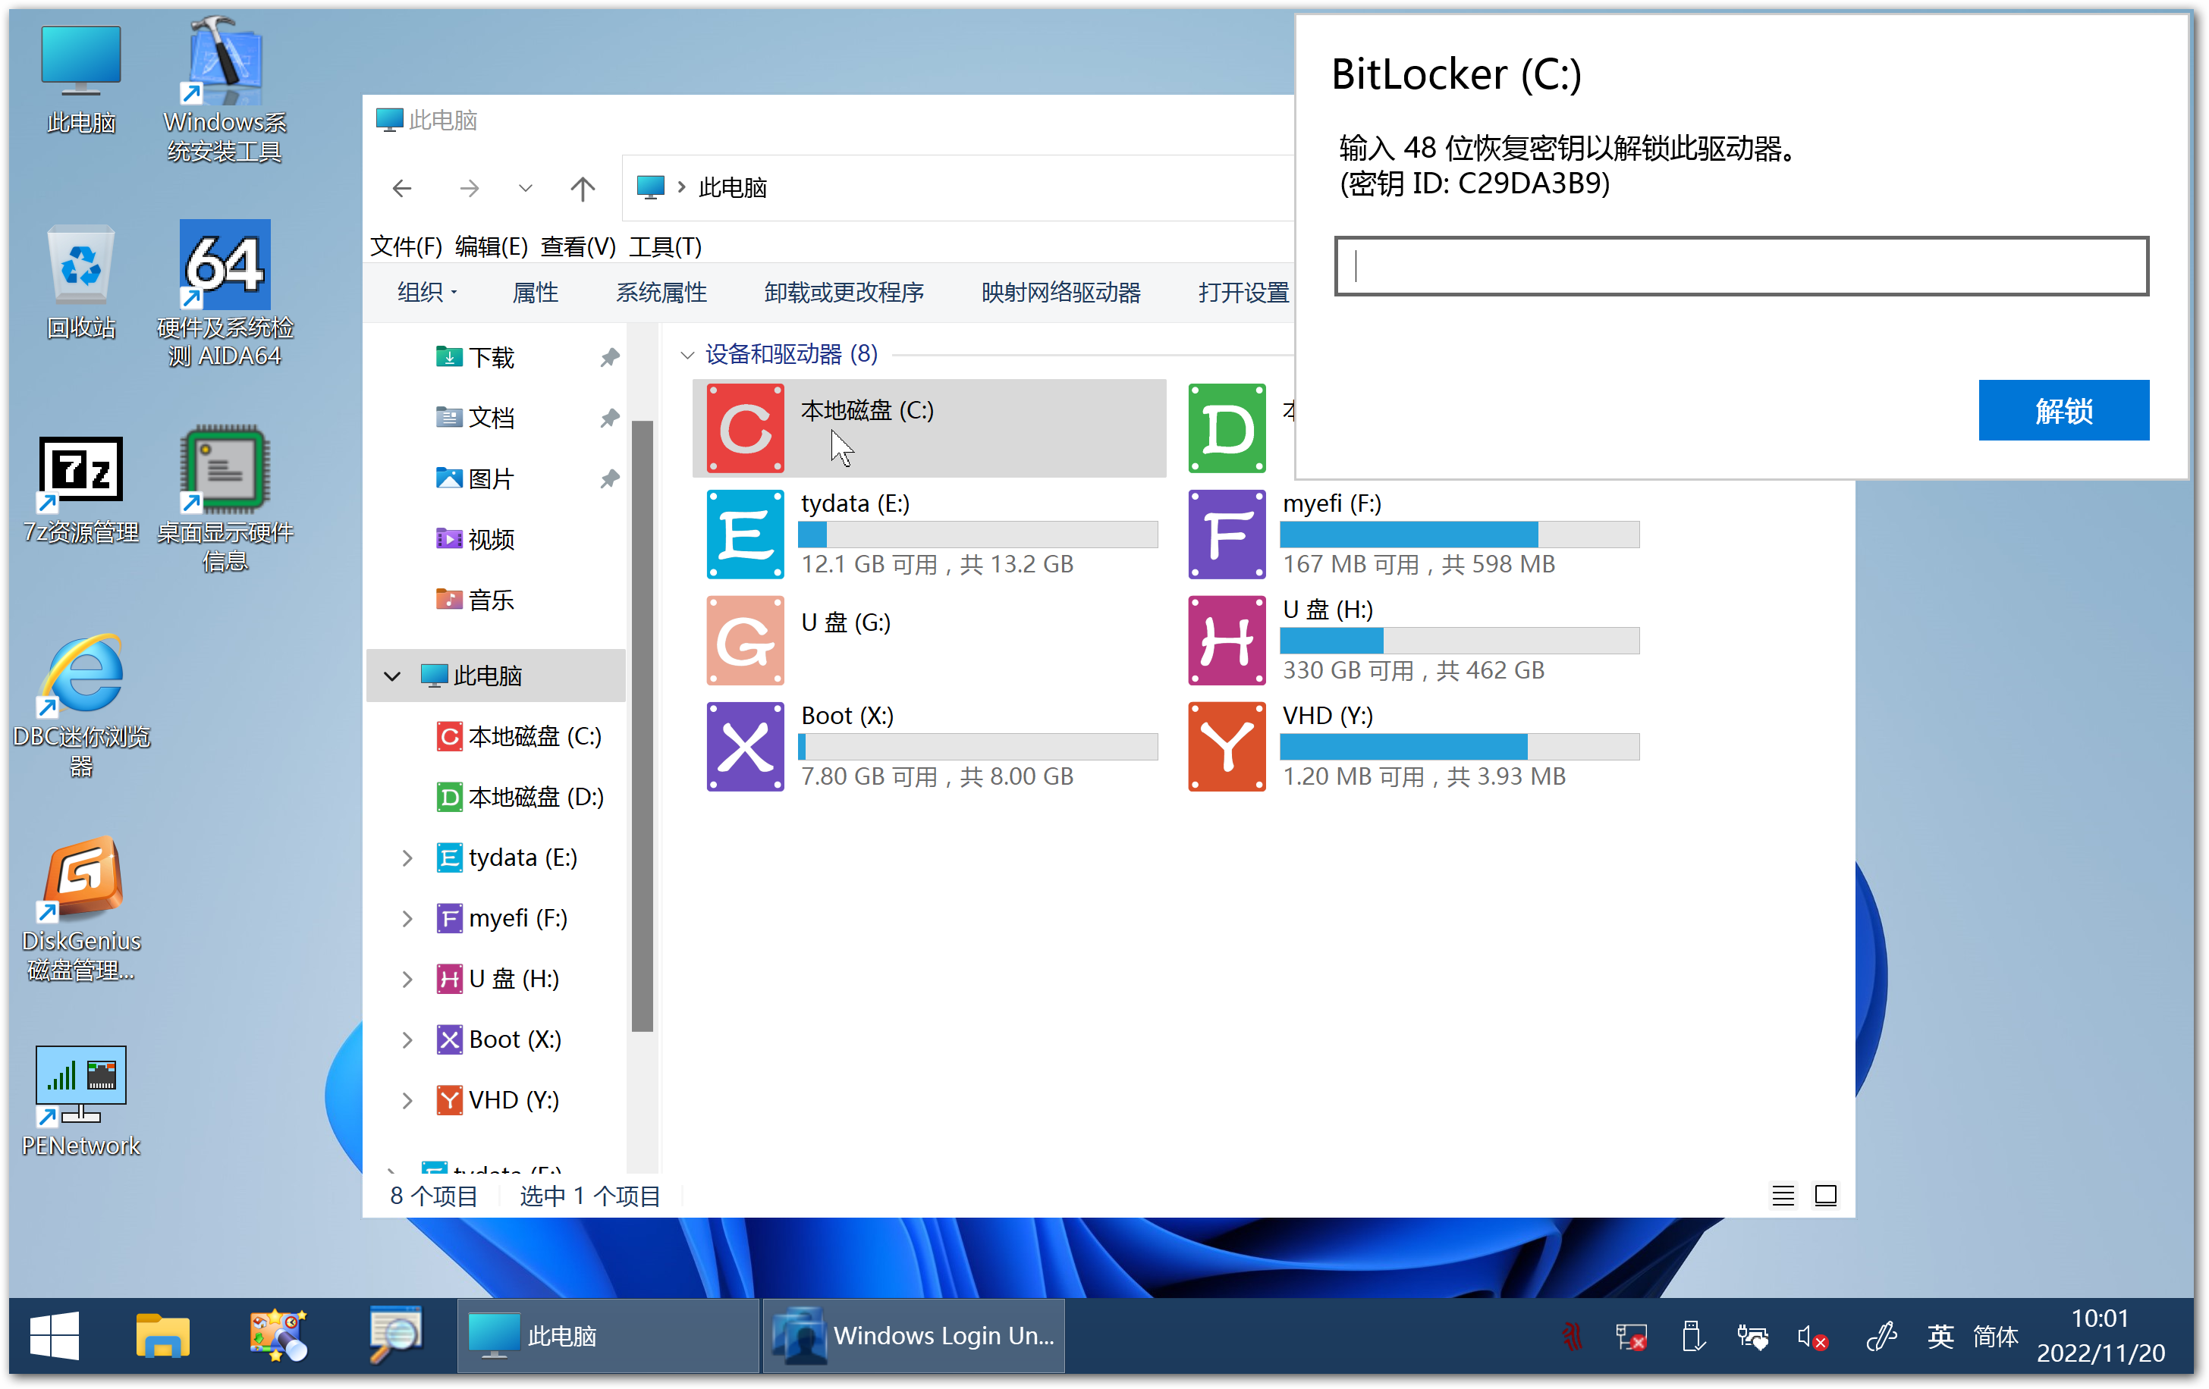Click the back arrow in Explorer
Image resolution: width=2209 pixels, height=1389 pixels.
[x=402, y=189]
